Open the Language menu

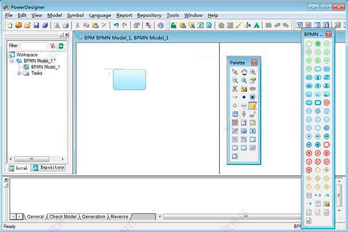point(100,15)
